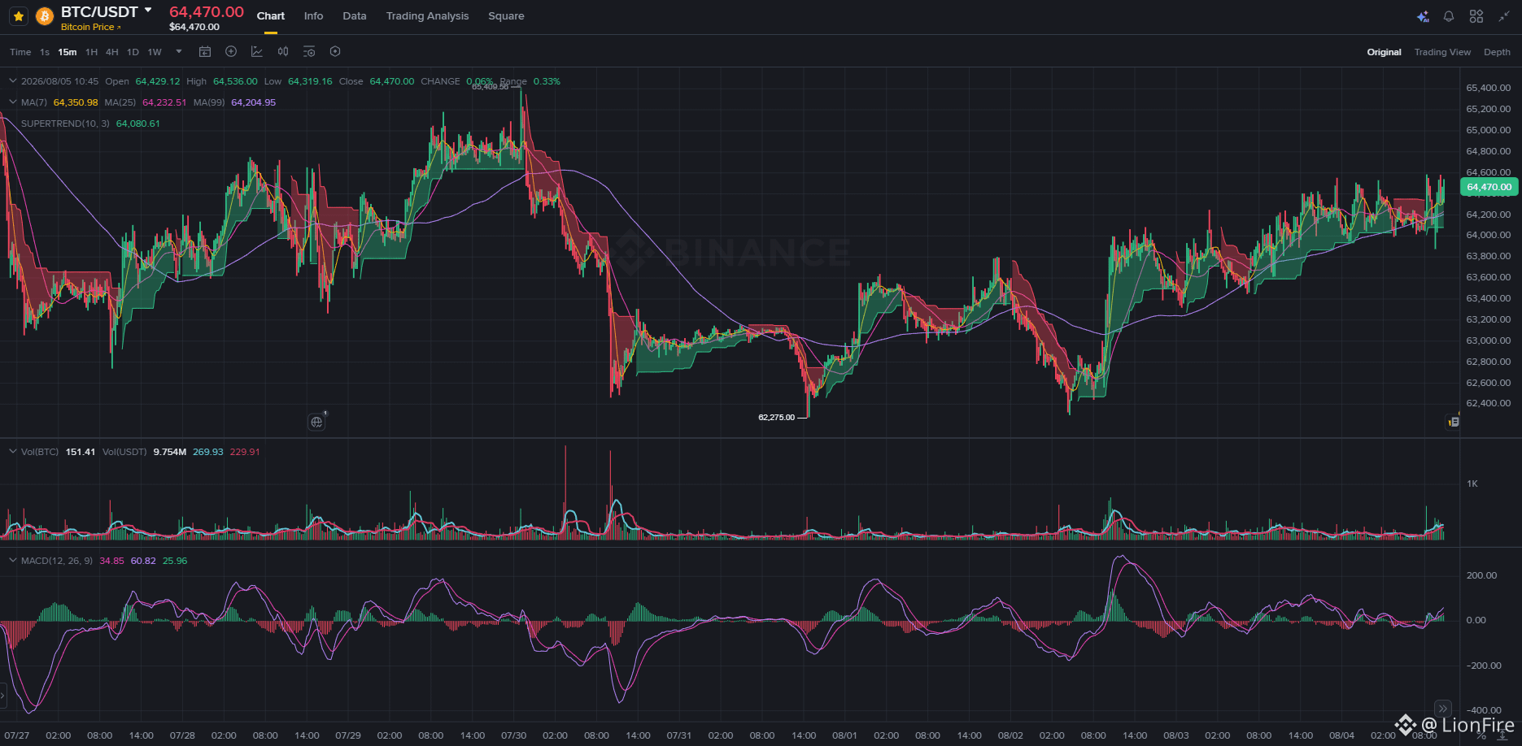Click the 07/30 date label on time axis
This screenshot has width=1522, height=746.
[x=514, y=735]
